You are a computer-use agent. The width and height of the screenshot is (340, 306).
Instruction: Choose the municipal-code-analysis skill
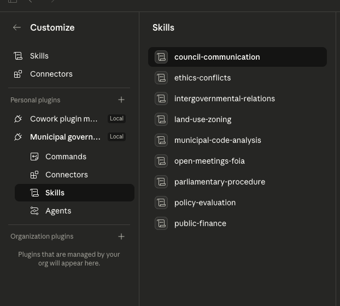pyautogui.click(x=218, y=140)
